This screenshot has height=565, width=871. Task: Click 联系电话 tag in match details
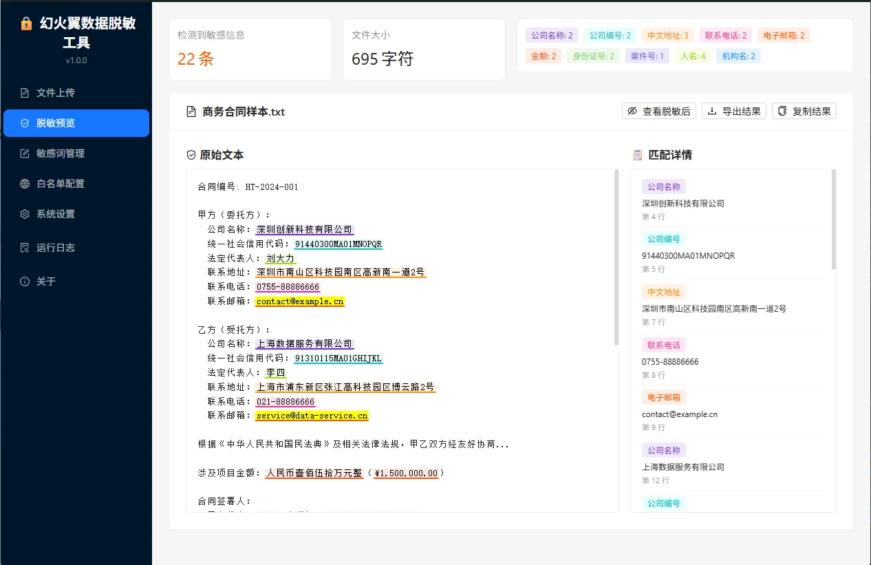point(664,345)
